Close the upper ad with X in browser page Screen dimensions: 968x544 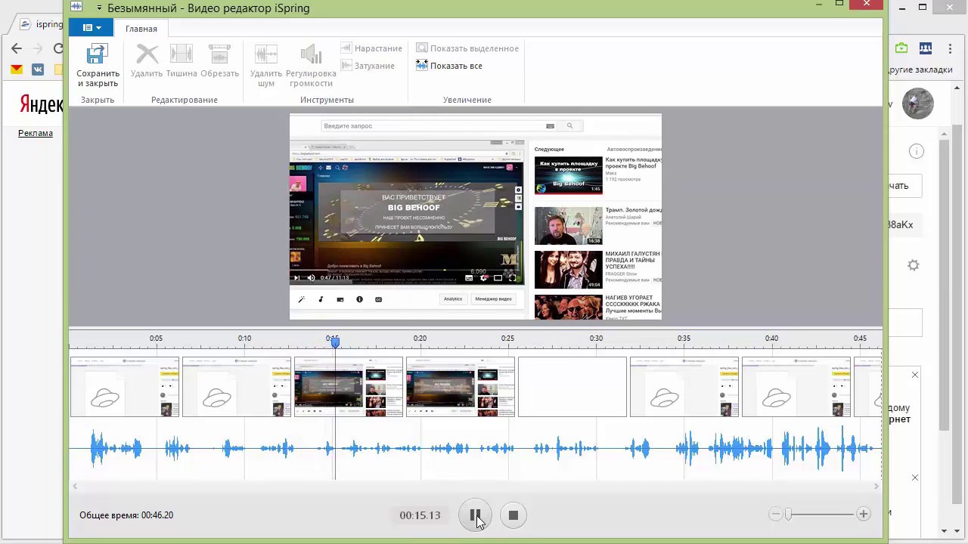[x=915, y=375]
